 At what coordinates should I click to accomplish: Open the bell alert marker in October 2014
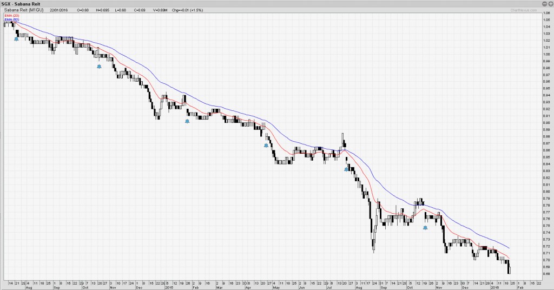[x=99, y=67]
